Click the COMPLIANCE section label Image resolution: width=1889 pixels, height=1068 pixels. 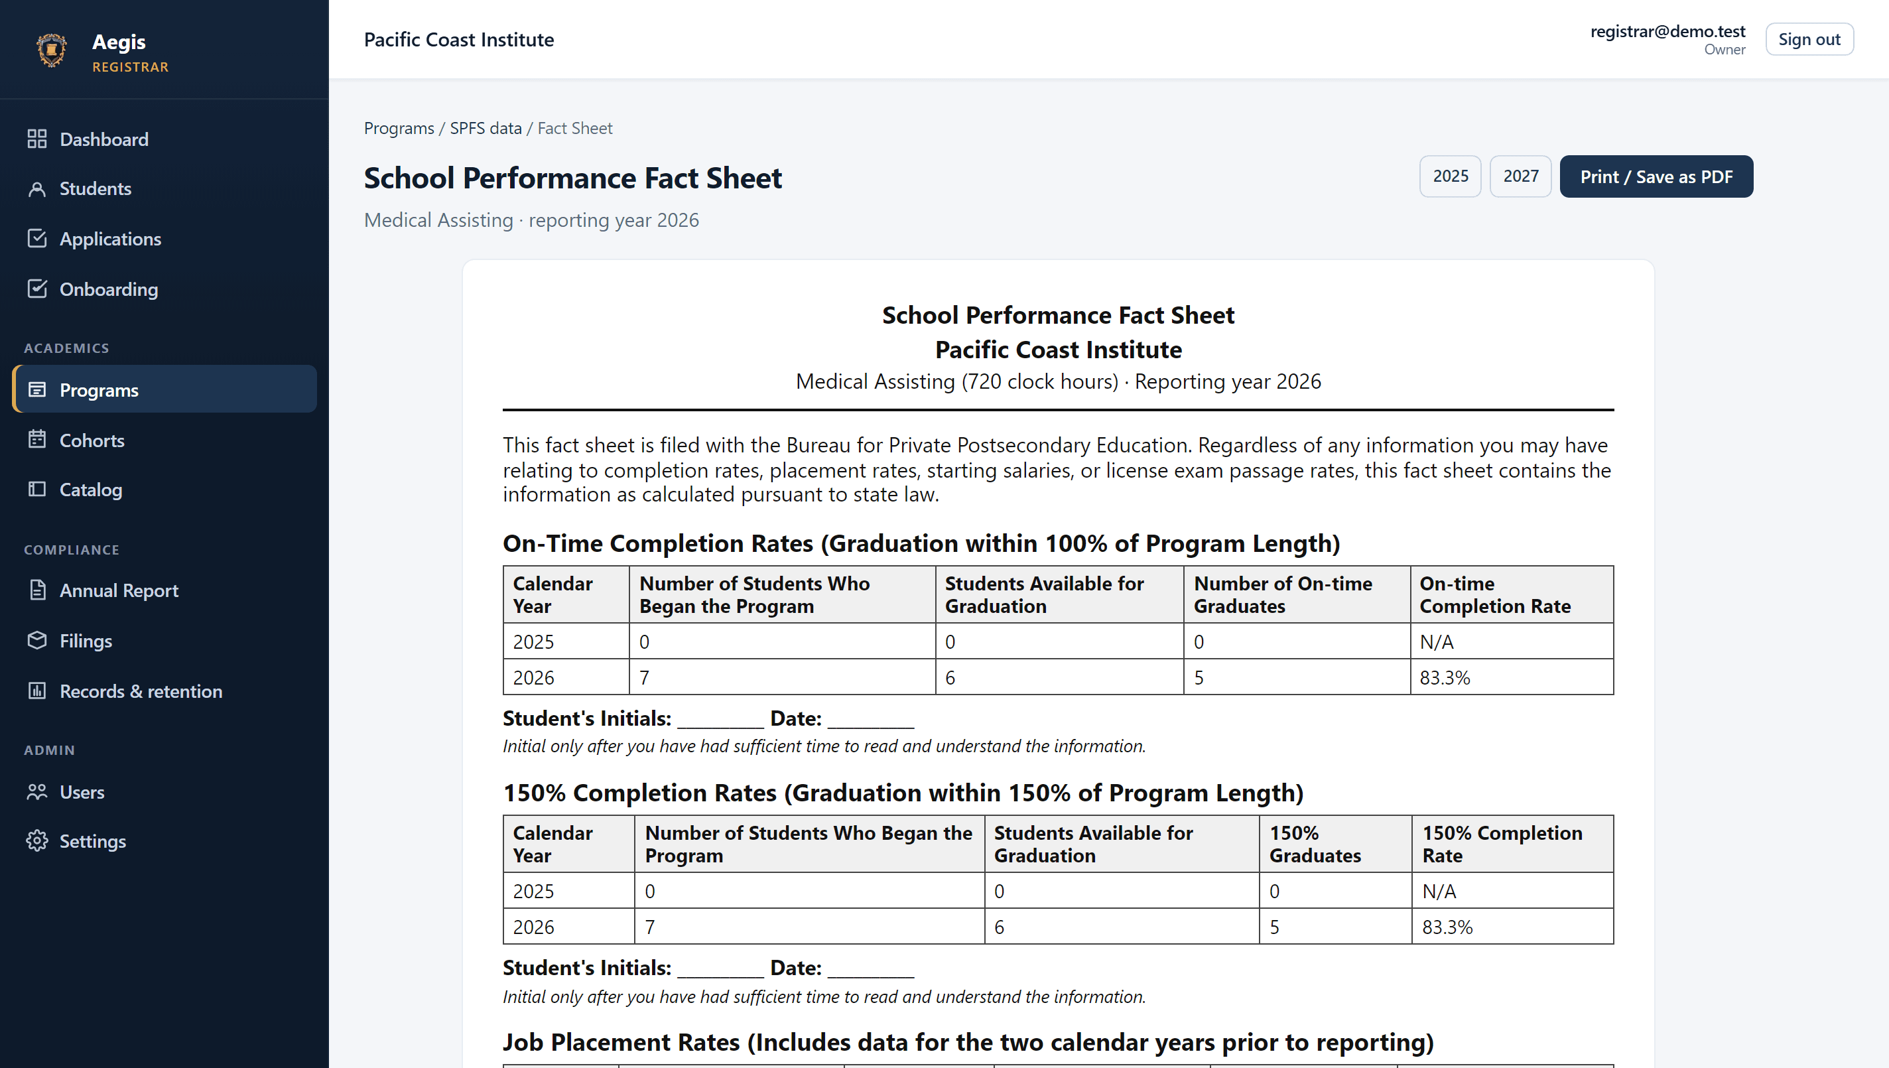[x=71, y=549]
